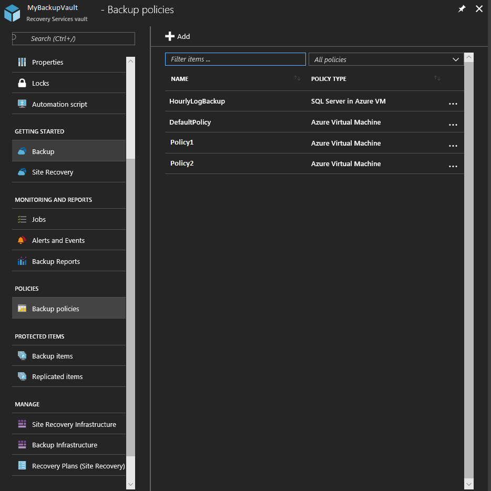491x491 pixels.
Task: Select the Properties icon in the sidebar
Action: click(x=22, y=62)
